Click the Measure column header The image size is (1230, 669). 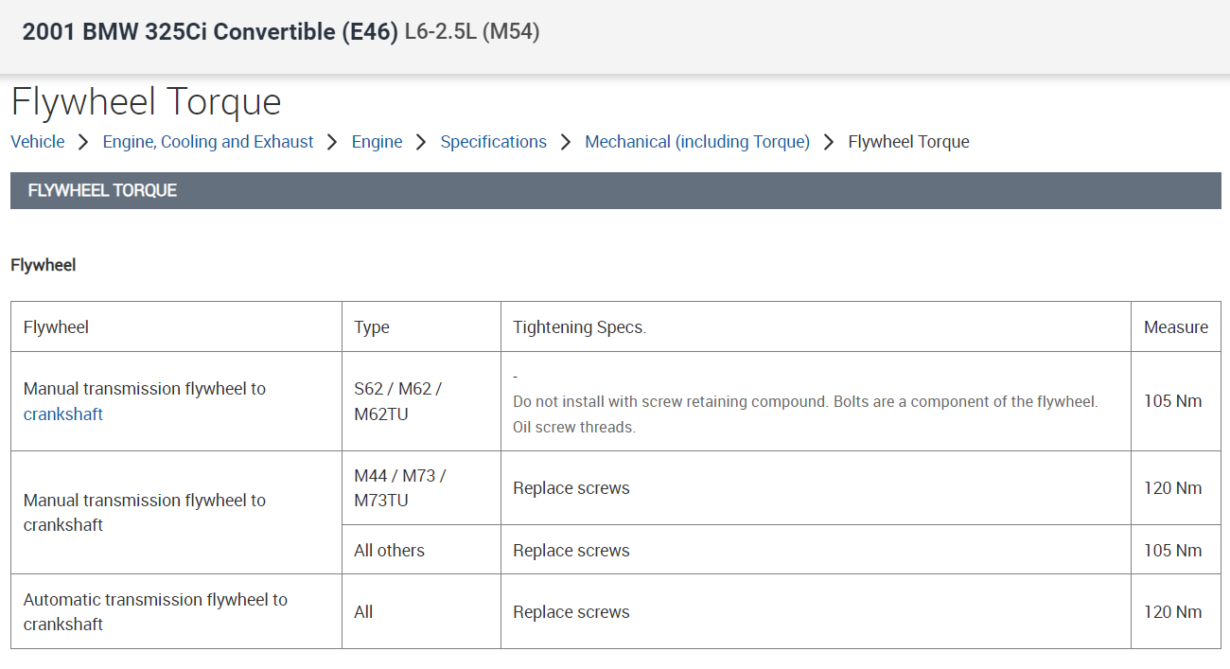(1175, 327)
